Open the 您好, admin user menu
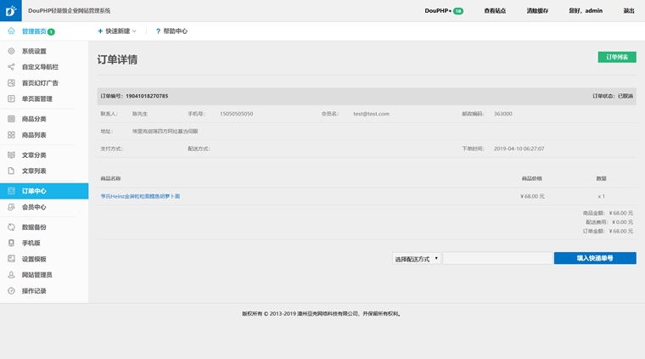This screenshot has height=359, width=645. pos(586,11)
